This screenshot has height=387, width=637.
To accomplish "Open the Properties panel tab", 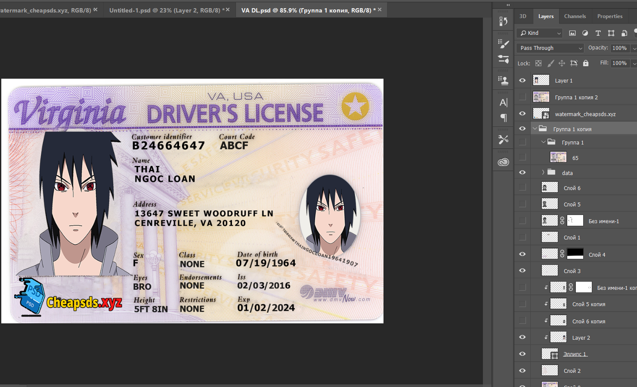I will (x=609, y=16).
